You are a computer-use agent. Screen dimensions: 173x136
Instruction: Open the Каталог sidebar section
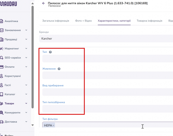pos(10,94)
